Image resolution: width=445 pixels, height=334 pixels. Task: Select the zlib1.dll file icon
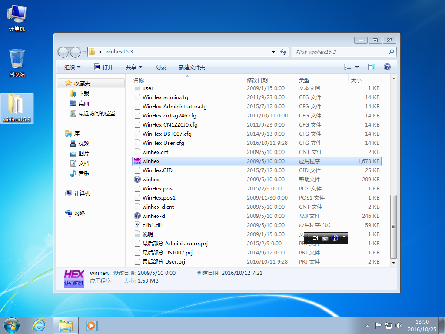[137, 225]
